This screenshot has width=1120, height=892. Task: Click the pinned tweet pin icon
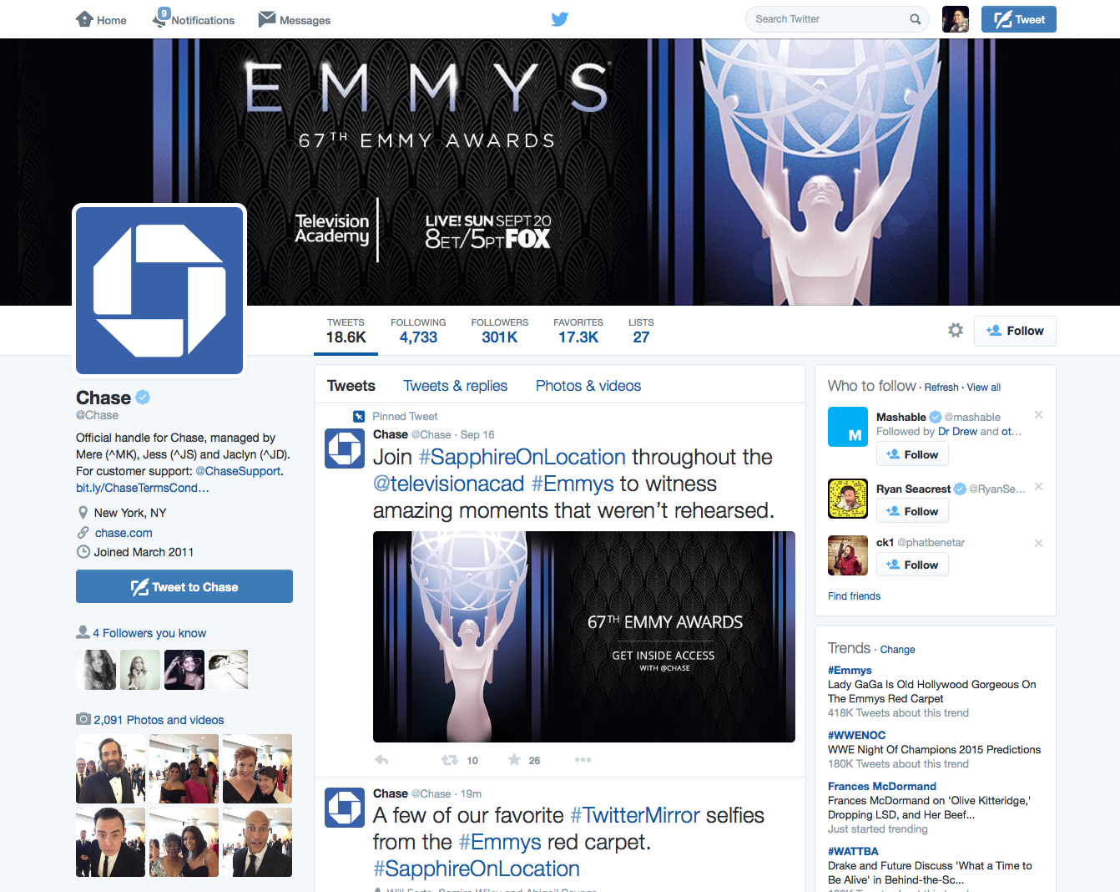click(359, 416)
